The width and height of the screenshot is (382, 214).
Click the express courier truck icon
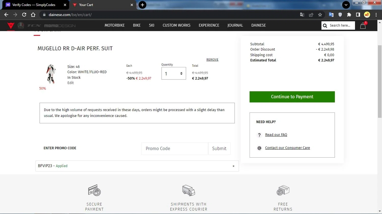click(189, 190)
